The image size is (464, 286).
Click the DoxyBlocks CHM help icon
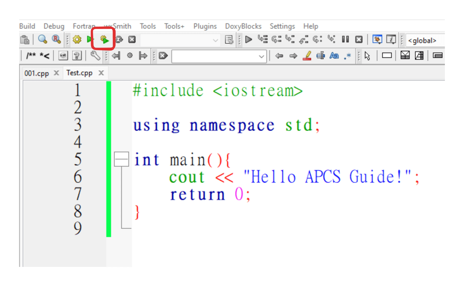[x=77, y=56]
